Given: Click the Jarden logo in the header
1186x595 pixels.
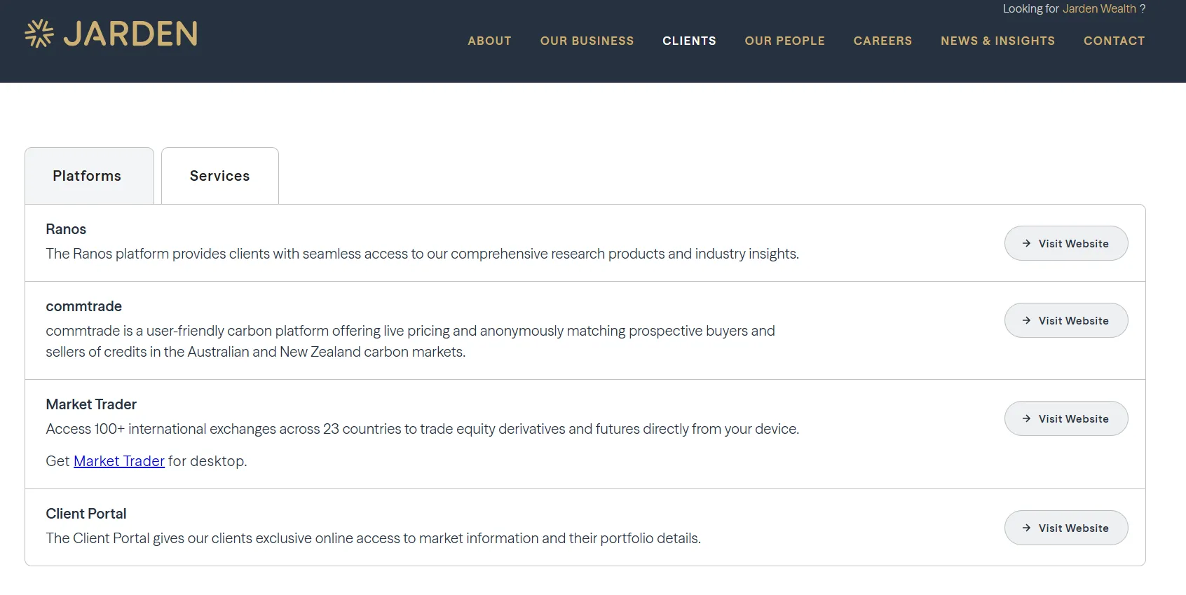Looking at the screenshot, I should coord(111,34).
